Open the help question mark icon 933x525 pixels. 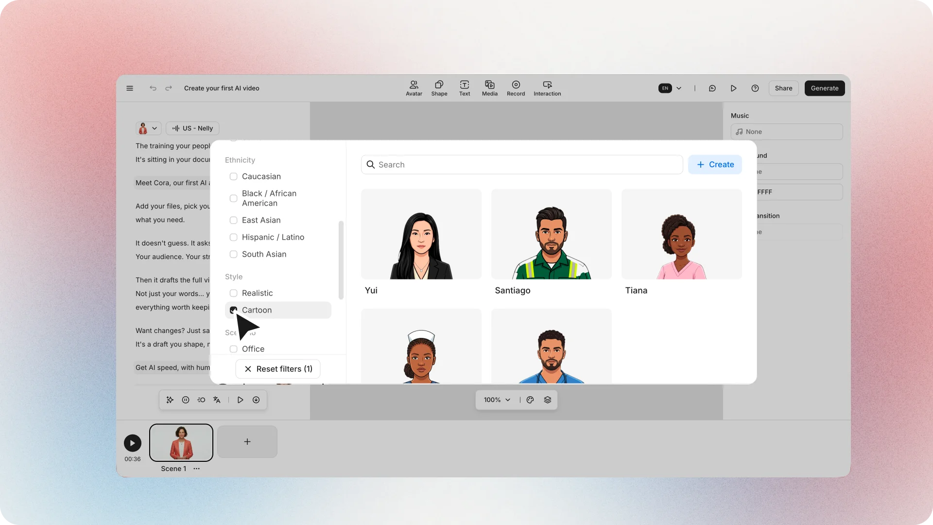click(x=755, y=88)
